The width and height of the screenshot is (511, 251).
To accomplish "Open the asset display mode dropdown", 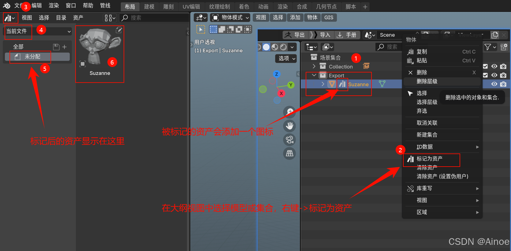I will [x=110, y=18].
